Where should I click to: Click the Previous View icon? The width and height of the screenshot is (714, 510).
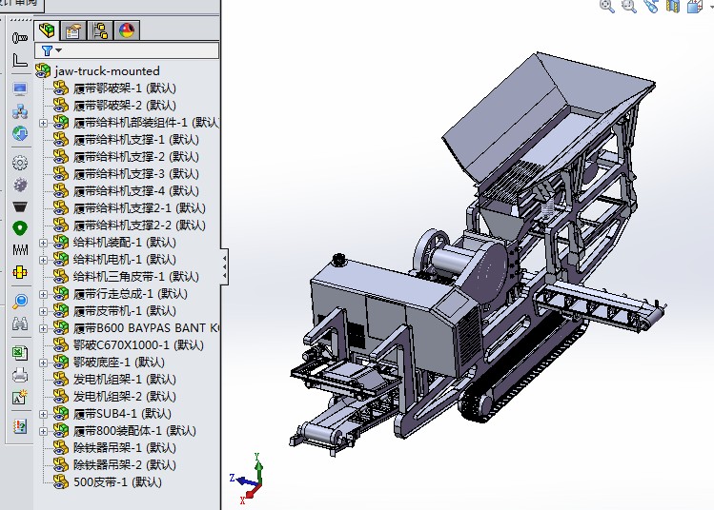651,6
